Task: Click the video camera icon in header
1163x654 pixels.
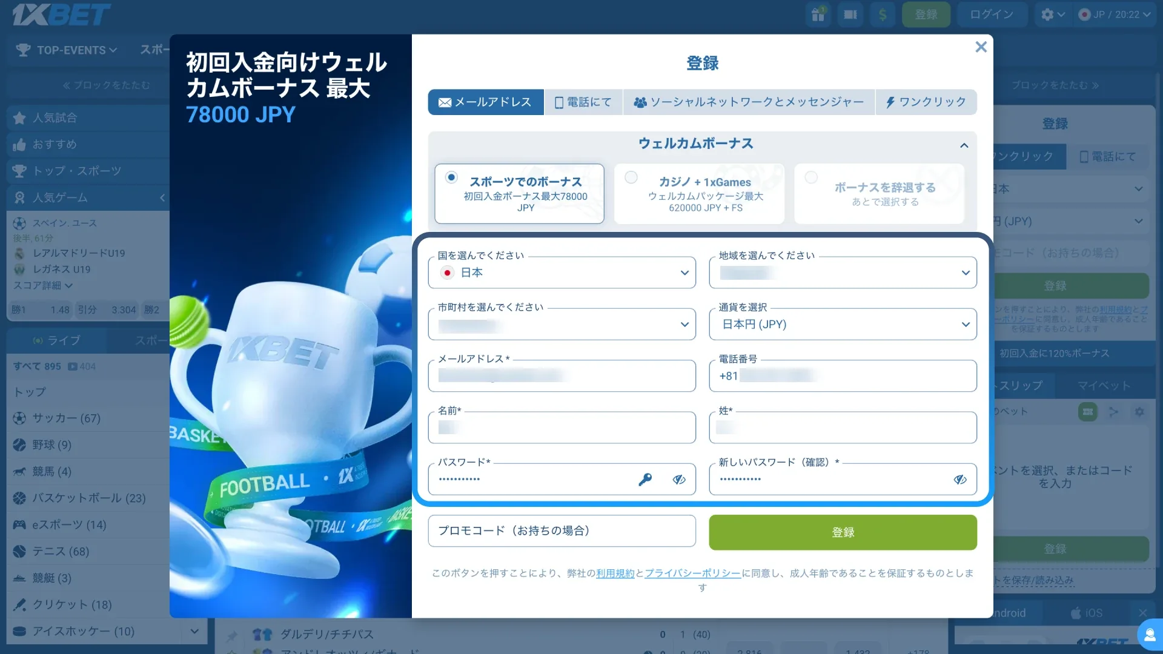Action: (x=850, y=15)
